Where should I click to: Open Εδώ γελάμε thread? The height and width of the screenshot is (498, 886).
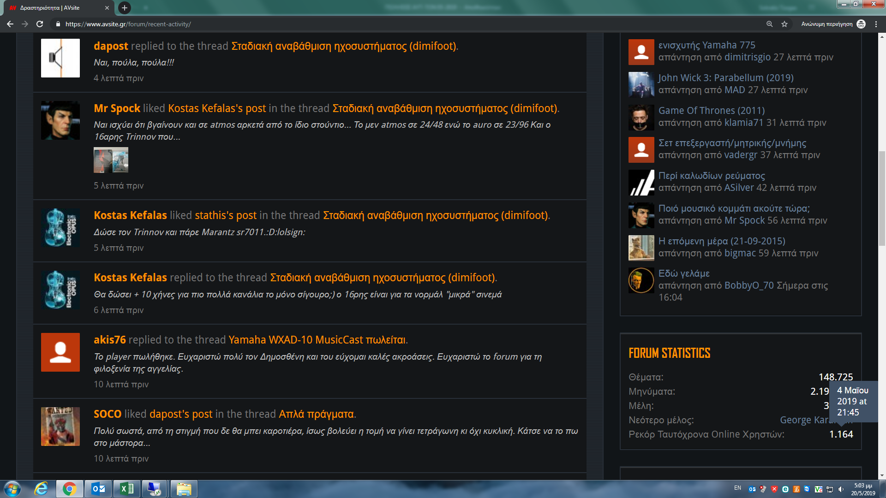tap(684, 273)
